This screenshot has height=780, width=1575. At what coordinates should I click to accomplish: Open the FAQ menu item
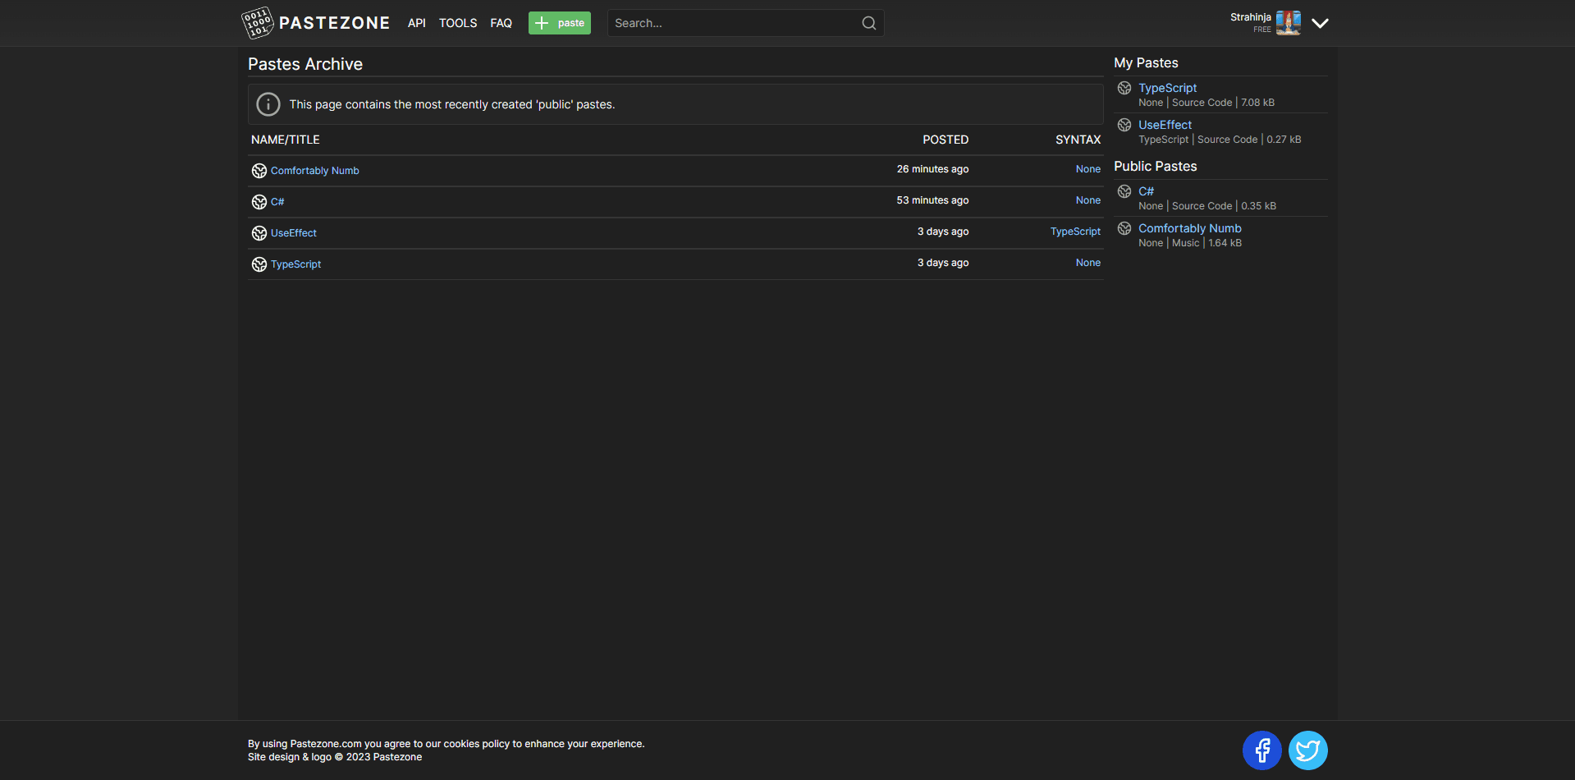pos(501,23)
